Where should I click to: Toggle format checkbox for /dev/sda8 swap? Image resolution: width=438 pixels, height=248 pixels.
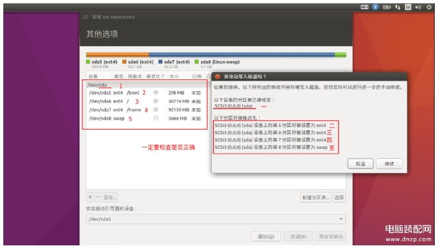(155, 118)
